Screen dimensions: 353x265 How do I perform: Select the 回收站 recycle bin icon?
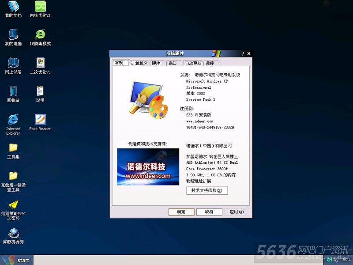click(x=13, y=94)
